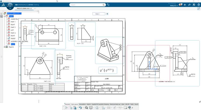
Task: Open the Electrical Dress-up tab
Action: point(115,104)
